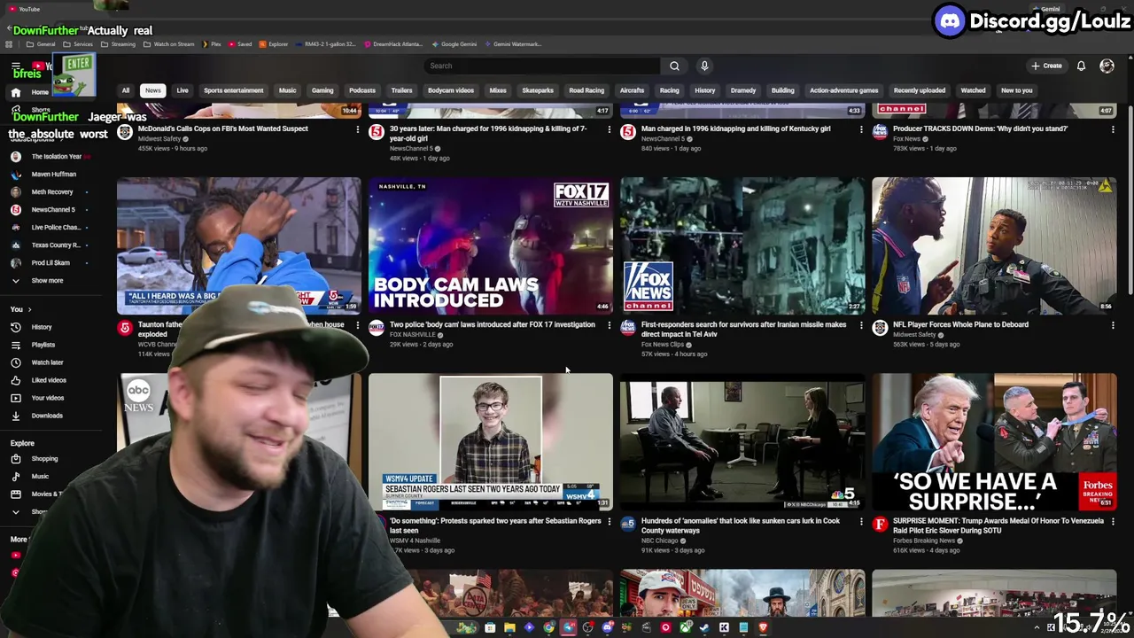Open Prod Lil Skam subscription

pyautogui.click(x=50, y=263)
